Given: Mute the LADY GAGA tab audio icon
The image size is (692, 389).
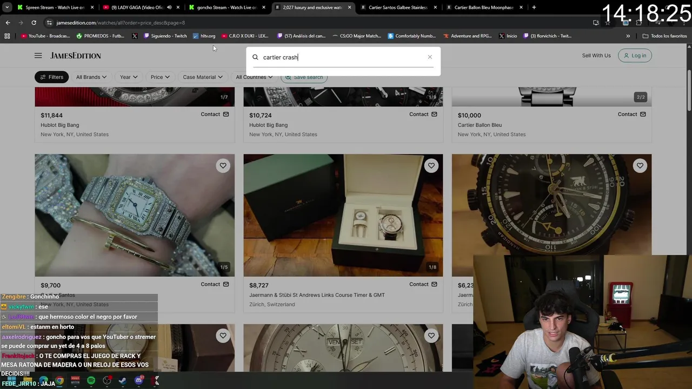Looking at the screenshot, I should pyautogui.click(x=169, y=8).
